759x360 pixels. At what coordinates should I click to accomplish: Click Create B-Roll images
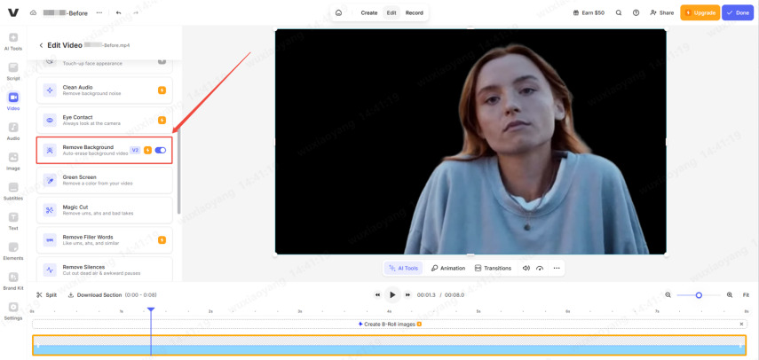coord(390,325)
